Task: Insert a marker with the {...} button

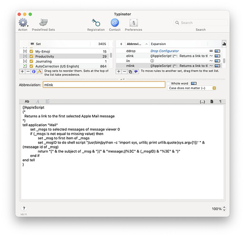Action: point(202,101)
